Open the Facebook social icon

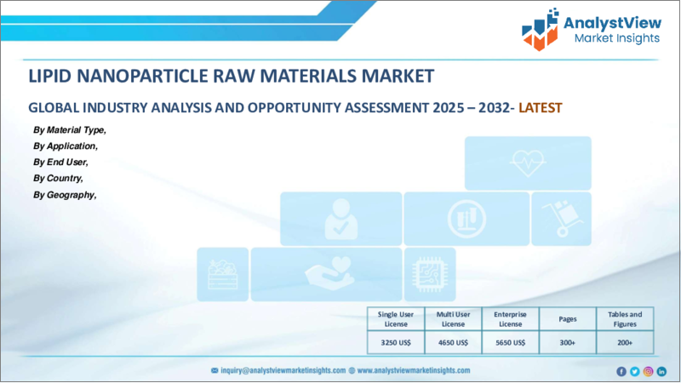(x=621, y=371)
